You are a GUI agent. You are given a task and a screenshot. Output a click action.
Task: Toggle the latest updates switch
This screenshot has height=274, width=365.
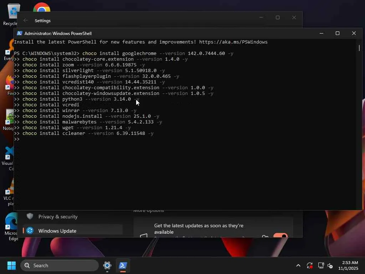pyautogui.click(x=280, y=235)
